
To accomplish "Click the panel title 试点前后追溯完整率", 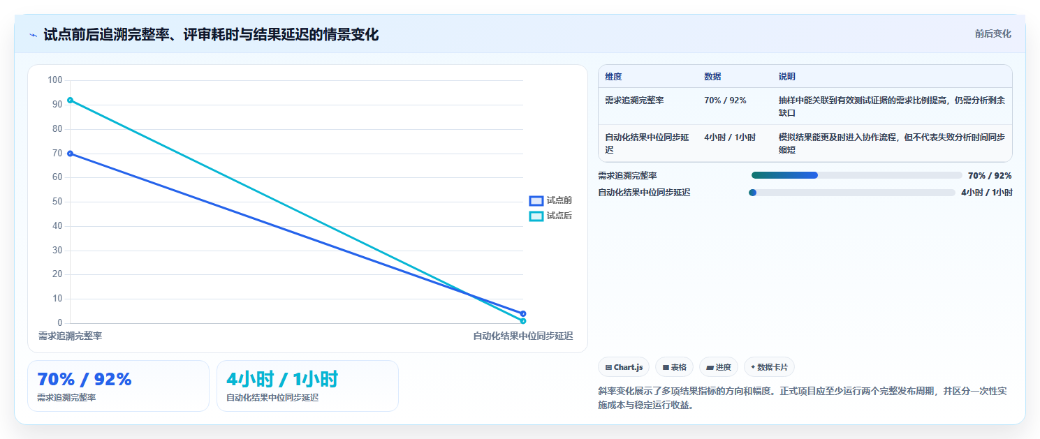I will pos(211,35).
